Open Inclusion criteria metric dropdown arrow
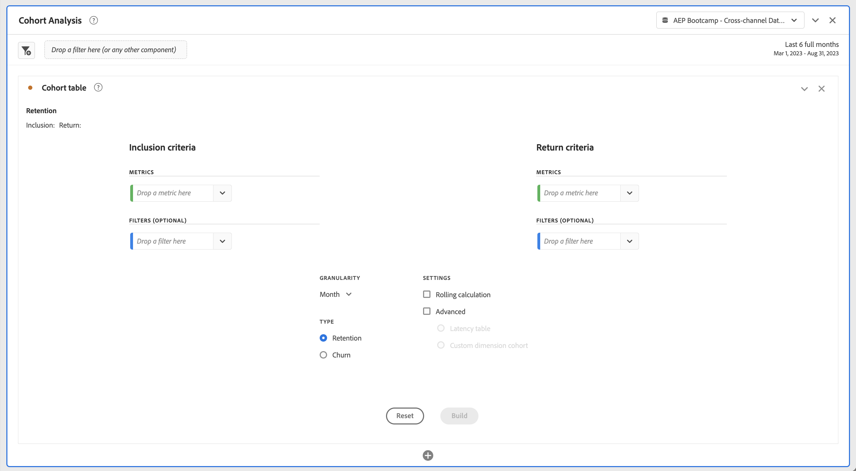Viewport: 856px width, 471px height. pyautogui.click(x=222, y=193)
